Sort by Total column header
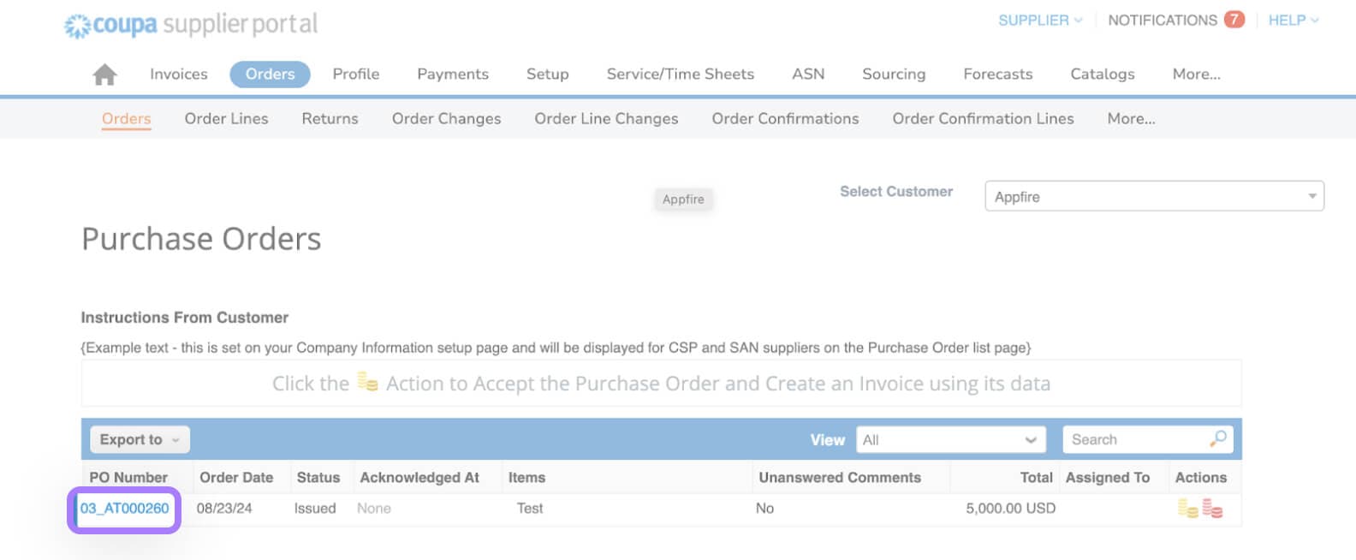Screen dimensions: 1356x560 click(x=1036, y=478)
